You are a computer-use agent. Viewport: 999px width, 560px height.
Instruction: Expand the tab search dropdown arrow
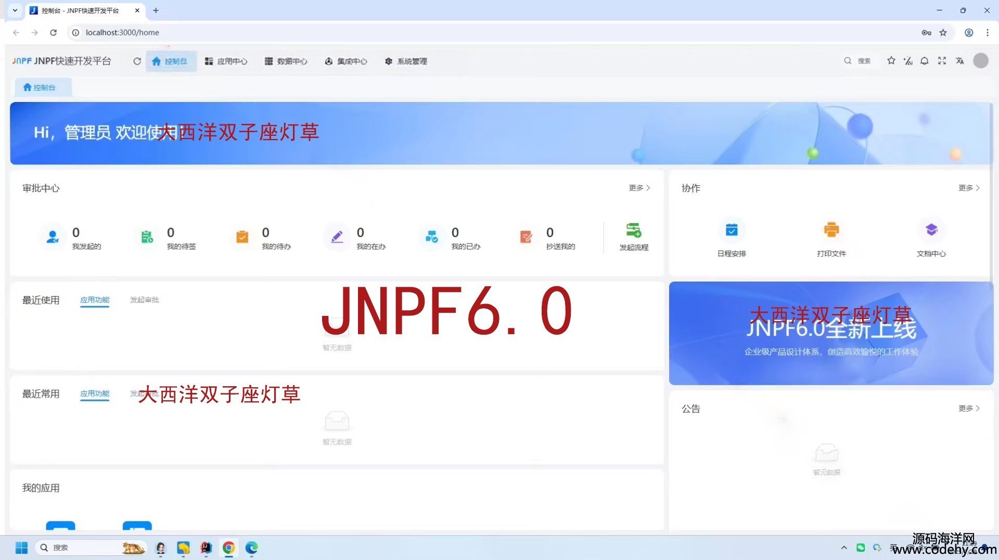(x=15, y=10)
